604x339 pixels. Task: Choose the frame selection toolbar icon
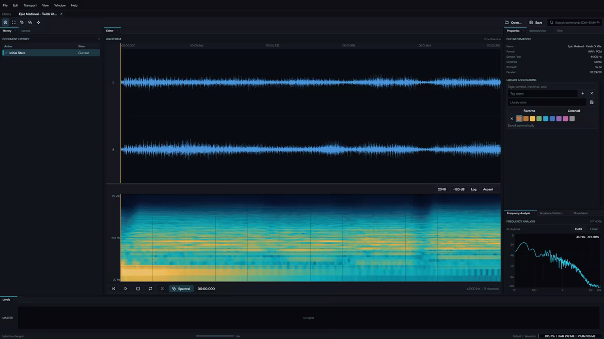click(x=13, y=22)
